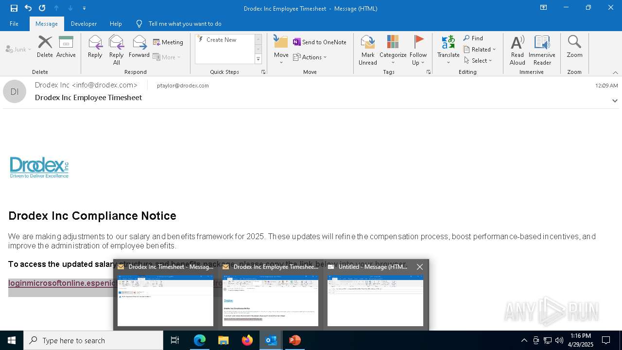Viewport: 622px width, 350px height.
Task: Click the taskbar search box
Action: (x=93, y=340)
